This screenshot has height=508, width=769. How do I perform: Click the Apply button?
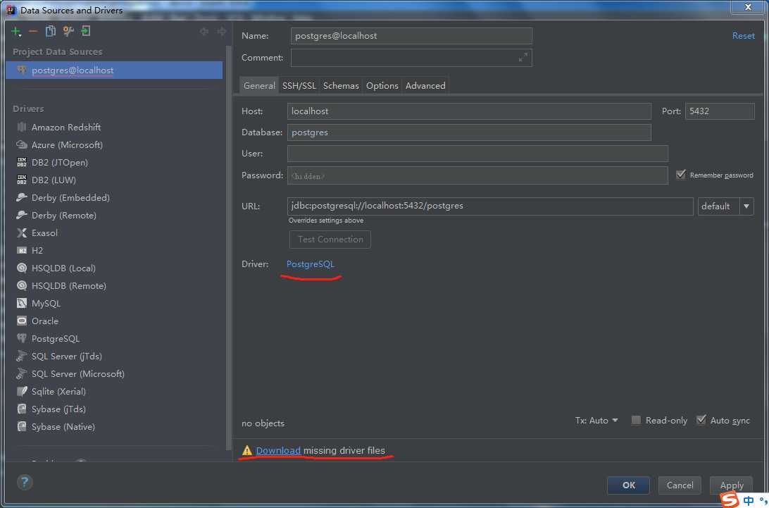click(x=731, y=485)
